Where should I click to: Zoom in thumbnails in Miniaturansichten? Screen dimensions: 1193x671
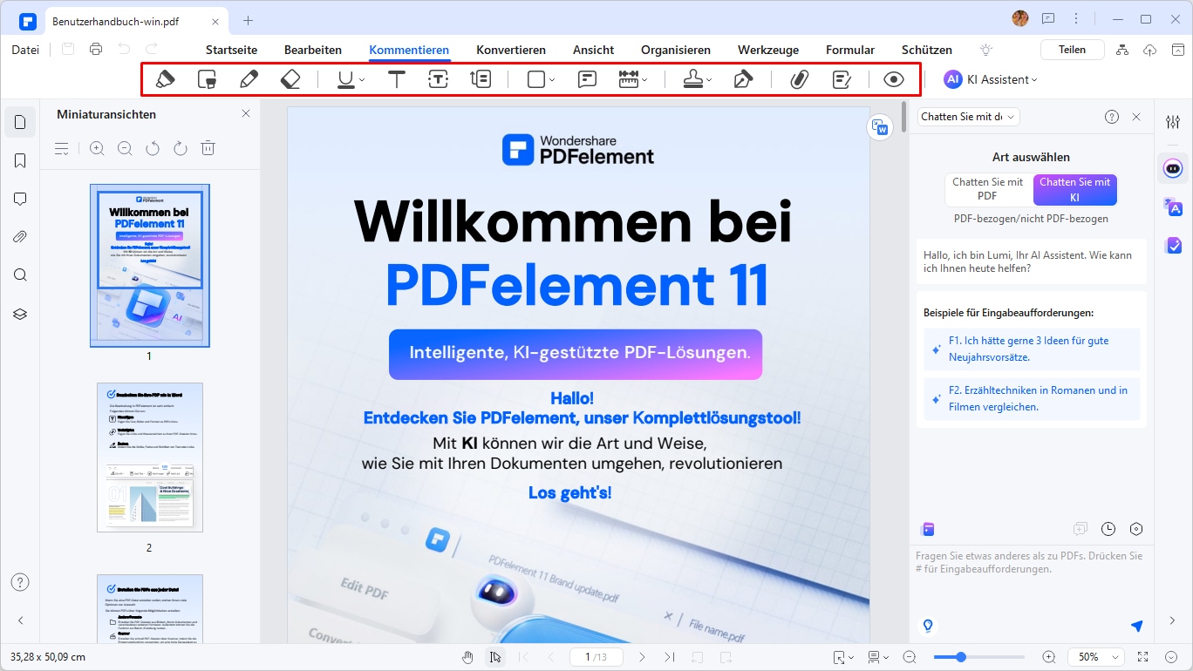pyautogui.click(x=97, y=149)
